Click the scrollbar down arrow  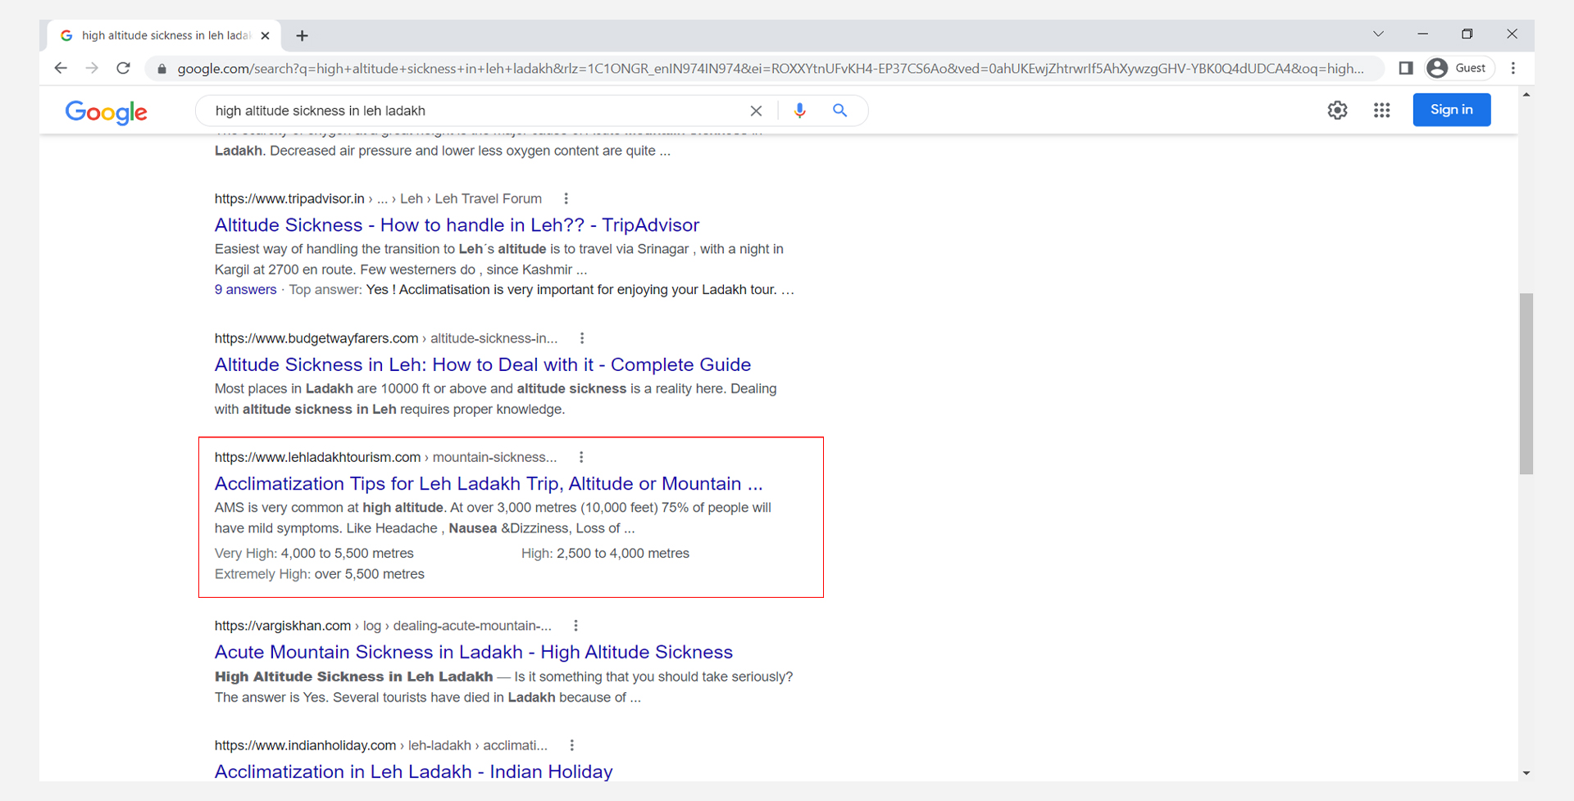point(1526,773)
